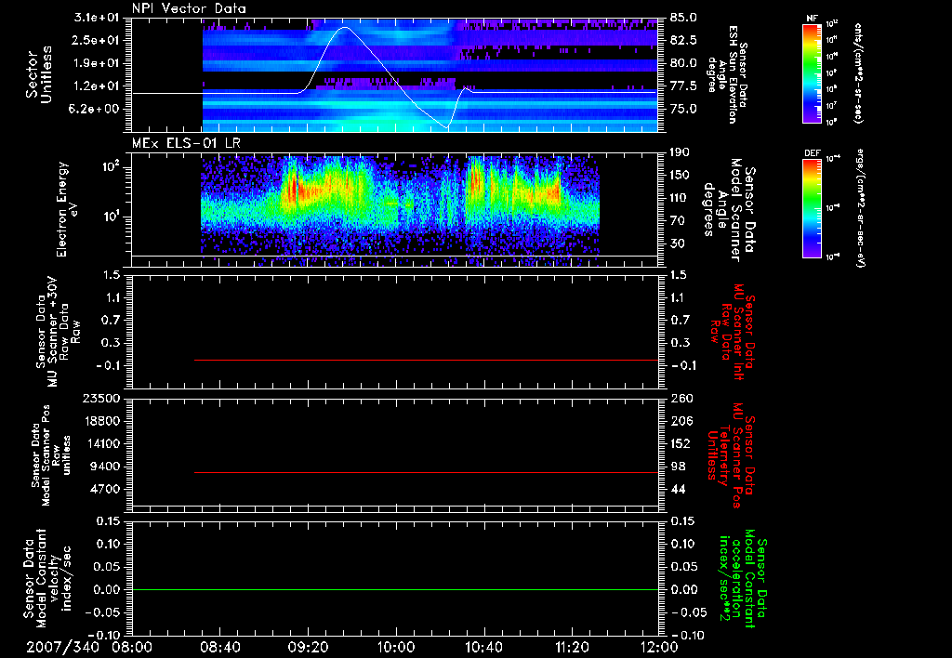
Task: Click the "9400" scanner position tick
Action: click(105, 467)
